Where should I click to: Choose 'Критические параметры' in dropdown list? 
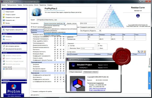click(x=60, y=26)
